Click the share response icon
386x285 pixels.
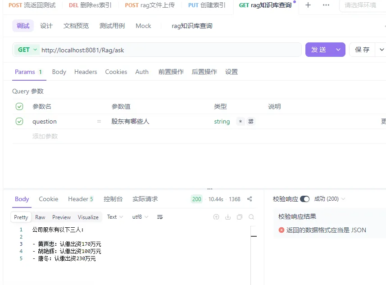250,199
